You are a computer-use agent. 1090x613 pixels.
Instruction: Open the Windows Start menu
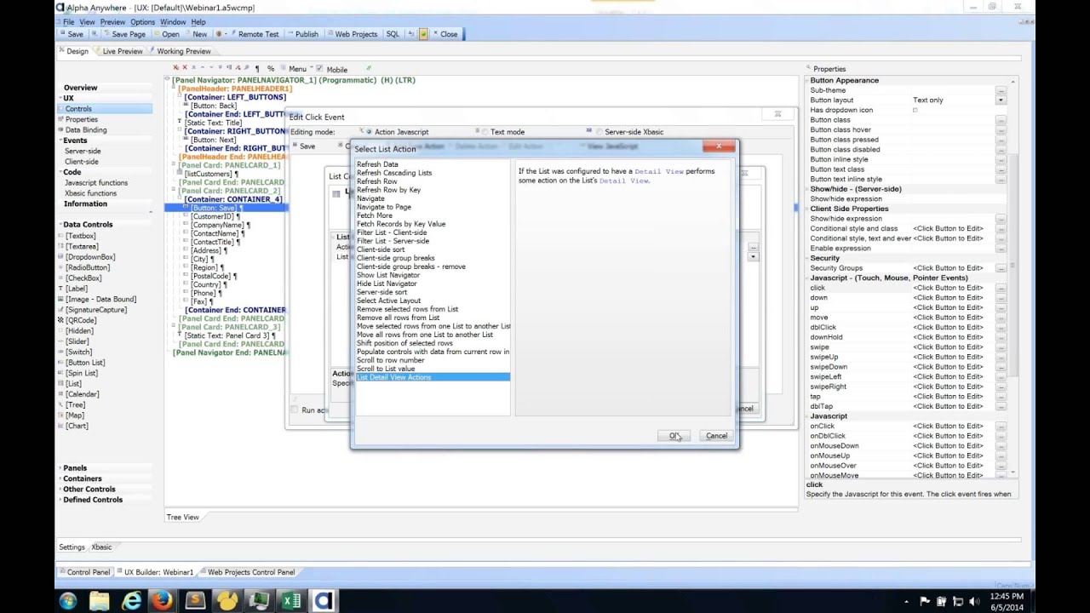tap(68, 601)
